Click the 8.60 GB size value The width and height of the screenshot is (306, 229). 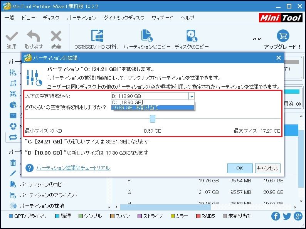point(153,131)
